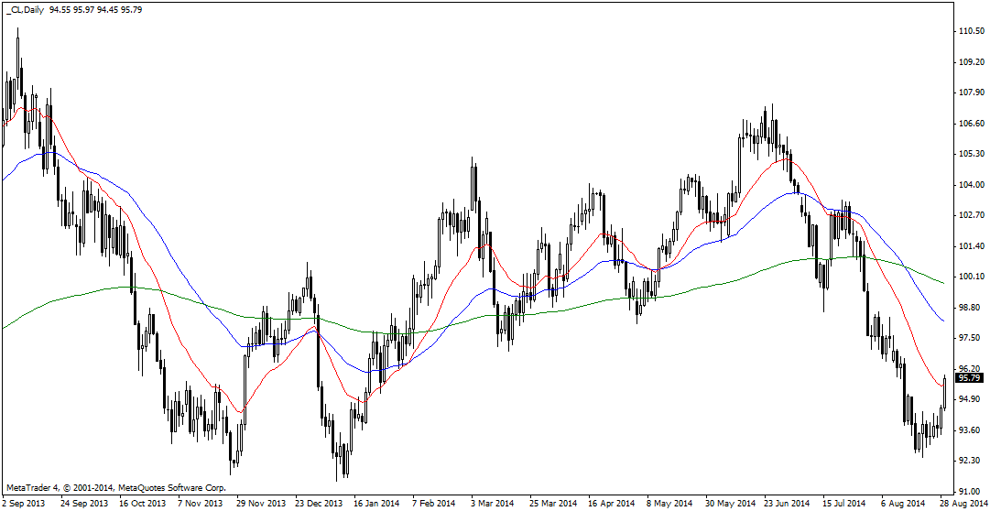
Task: Click the current price label 95.79
Action: 969,377
